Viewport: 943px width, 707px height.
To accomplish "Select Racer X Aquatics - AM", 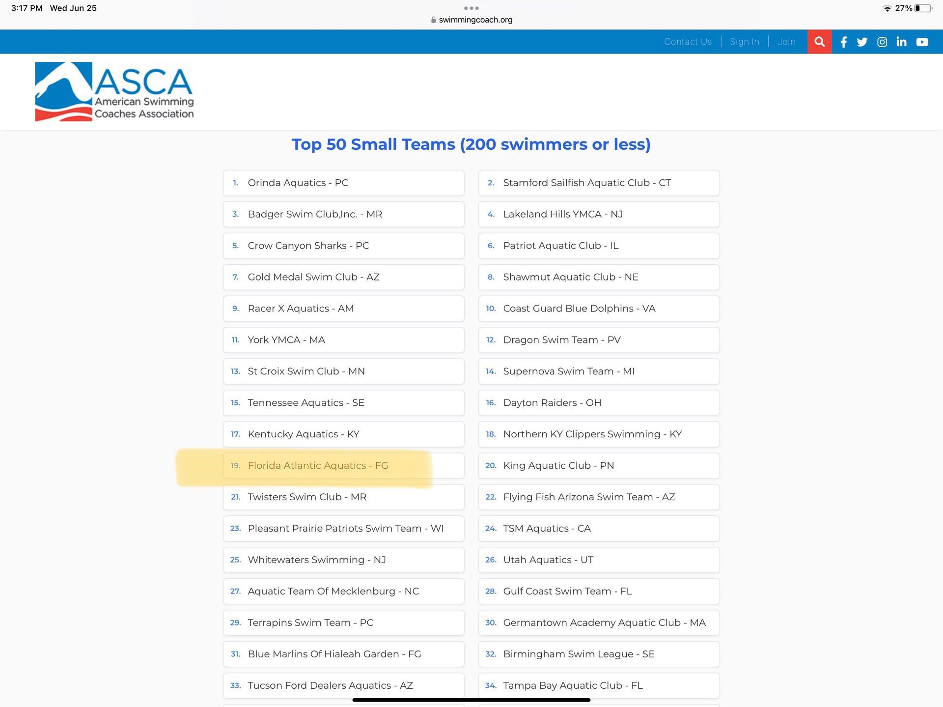I will point(343,309).
